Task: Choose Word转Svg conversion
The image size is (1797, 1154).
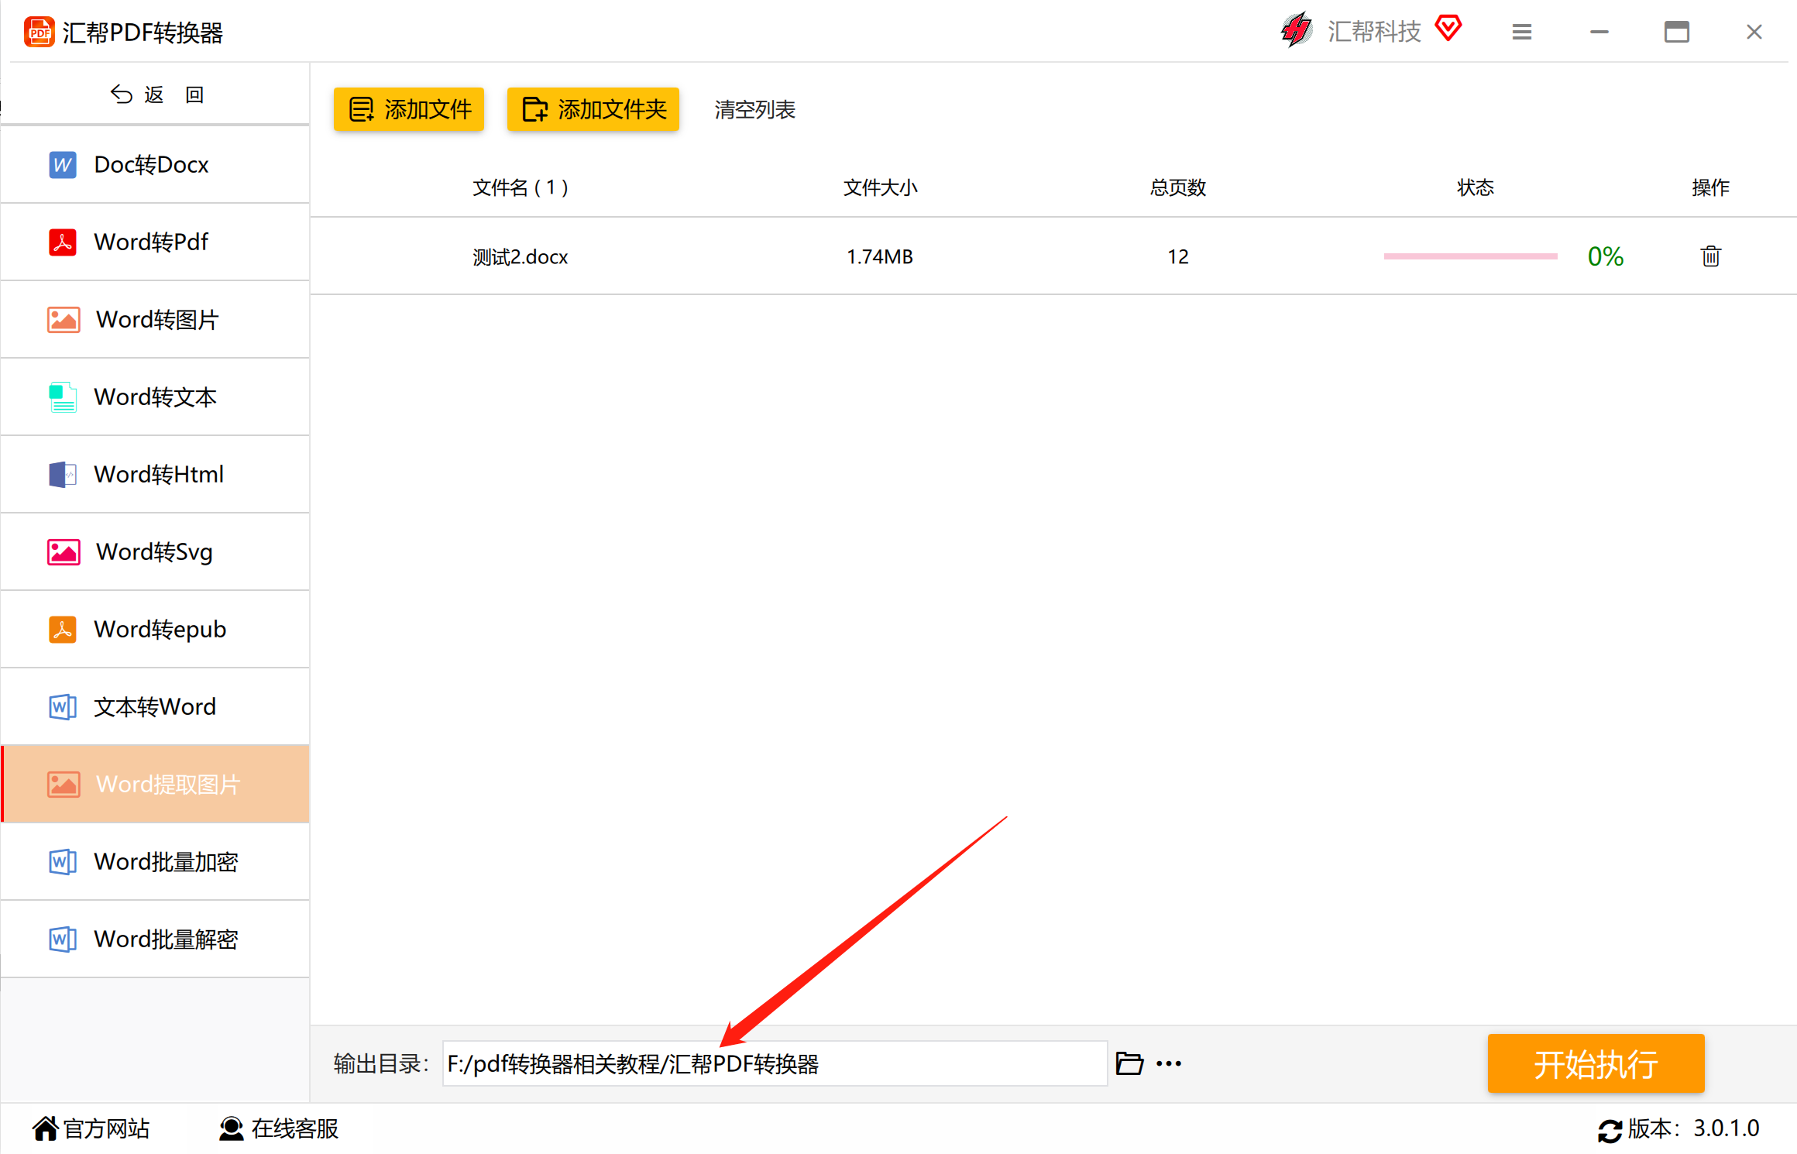Action: point(155,551)
